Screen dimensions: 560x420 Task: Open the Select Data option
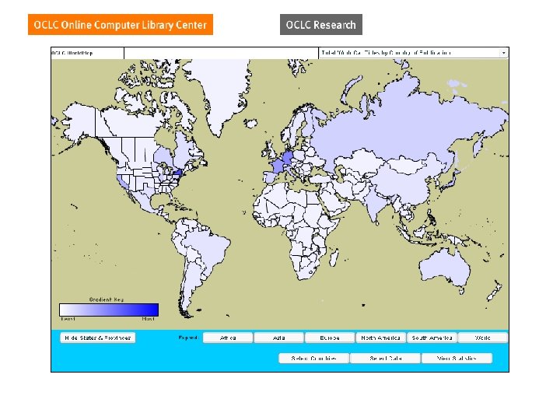tap(385, 359)
